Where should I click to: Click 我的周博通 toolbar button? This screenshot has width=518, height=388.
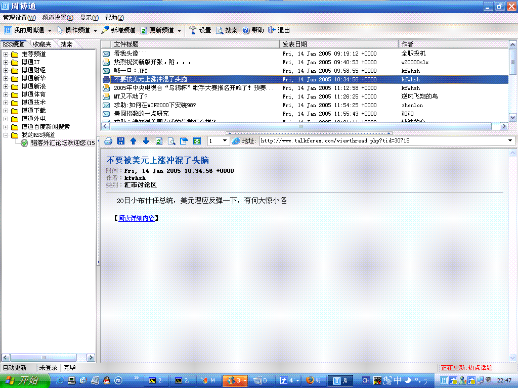(24, 30)
